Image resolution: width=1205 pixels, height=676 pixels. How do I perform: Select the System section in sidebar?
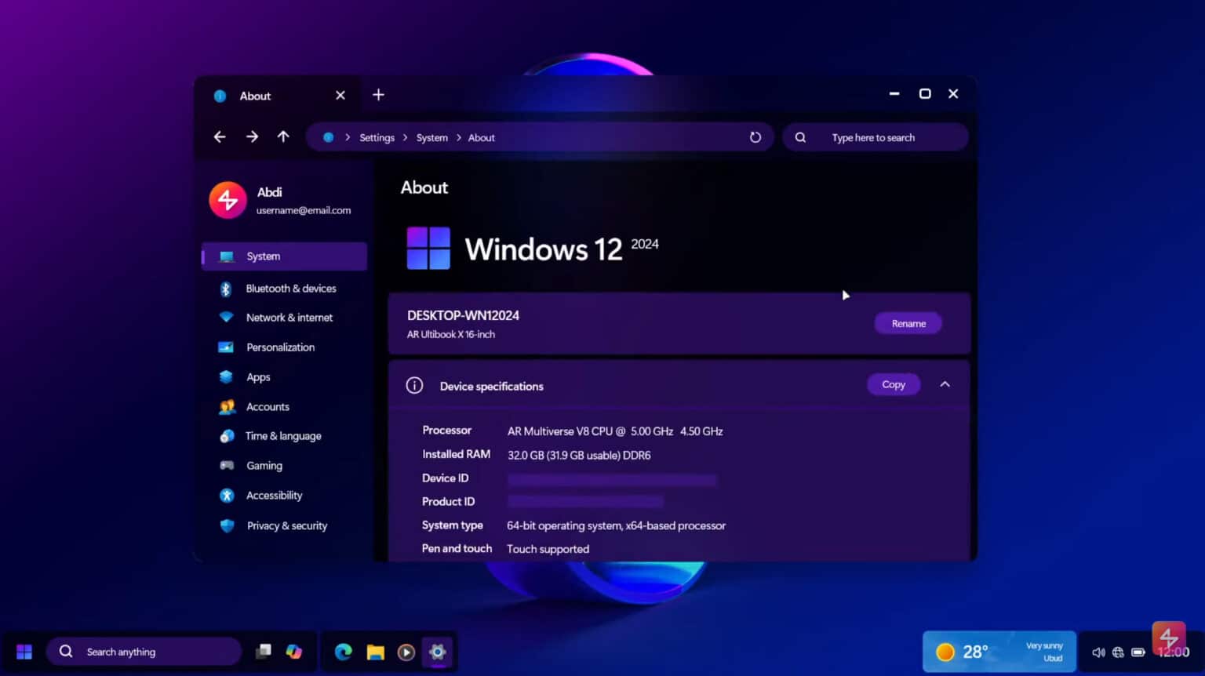click(x=263, y=256)
